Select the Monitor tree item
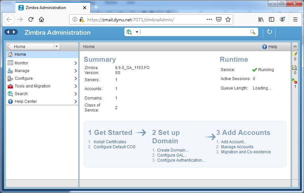Screen dimensions: 304x193 [42, 63]
